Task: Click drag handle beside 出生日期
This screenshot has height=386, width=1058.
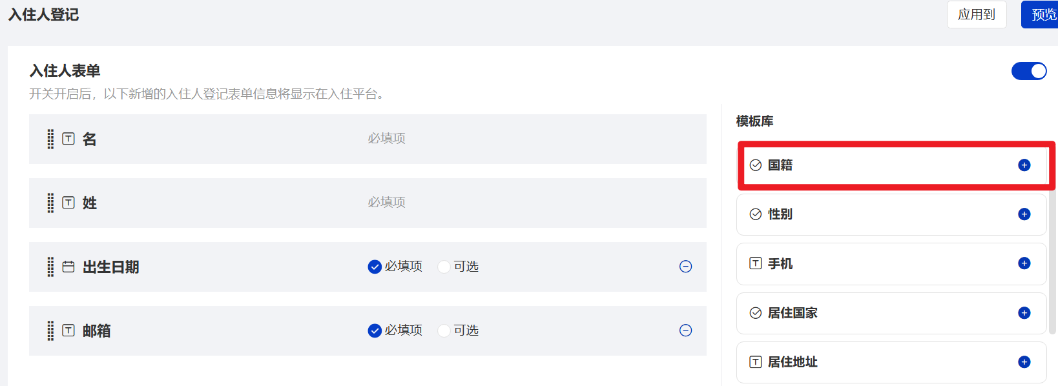Action: [50, 267]
